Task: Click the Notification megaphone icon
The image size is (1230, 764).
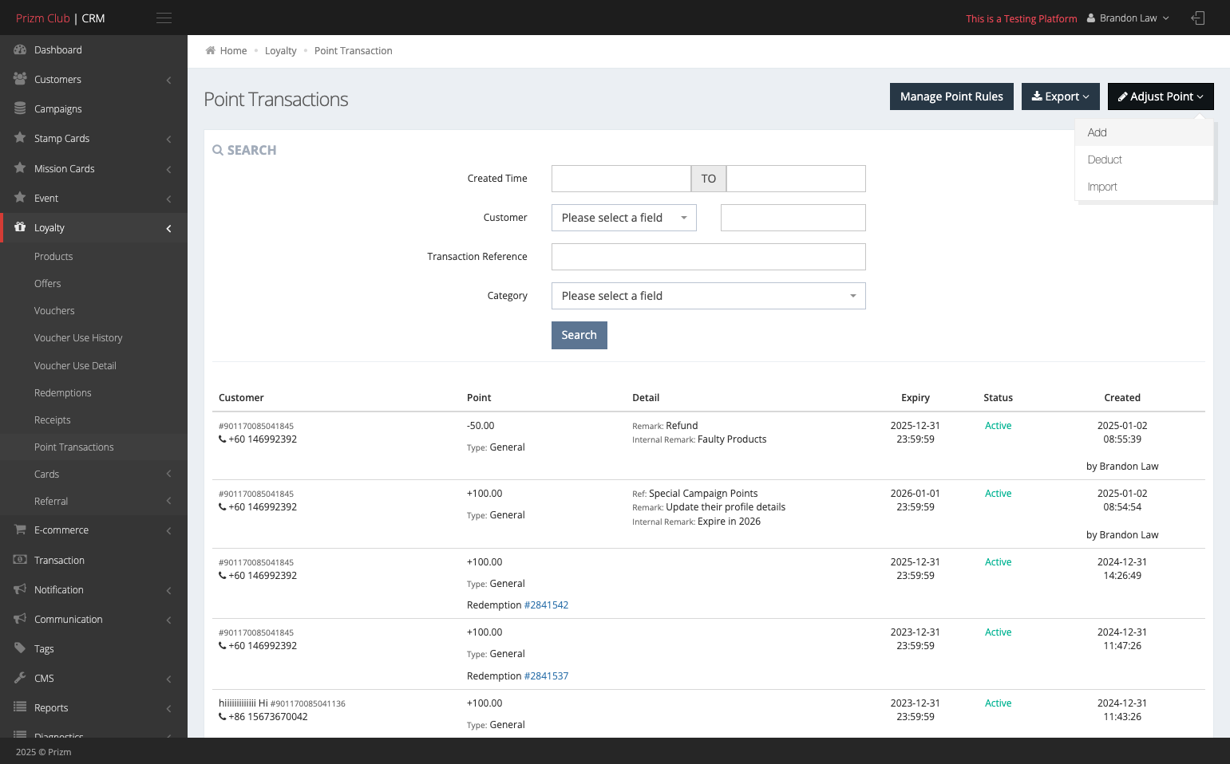Action: (x=20, y=589)
